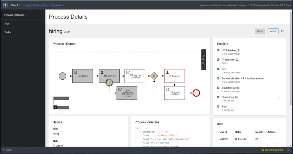The height and width of the screenshot is (154, 293).
Task: Click the Status column header in Jobs
Action: pyautogui.click(x=238, y=132)
